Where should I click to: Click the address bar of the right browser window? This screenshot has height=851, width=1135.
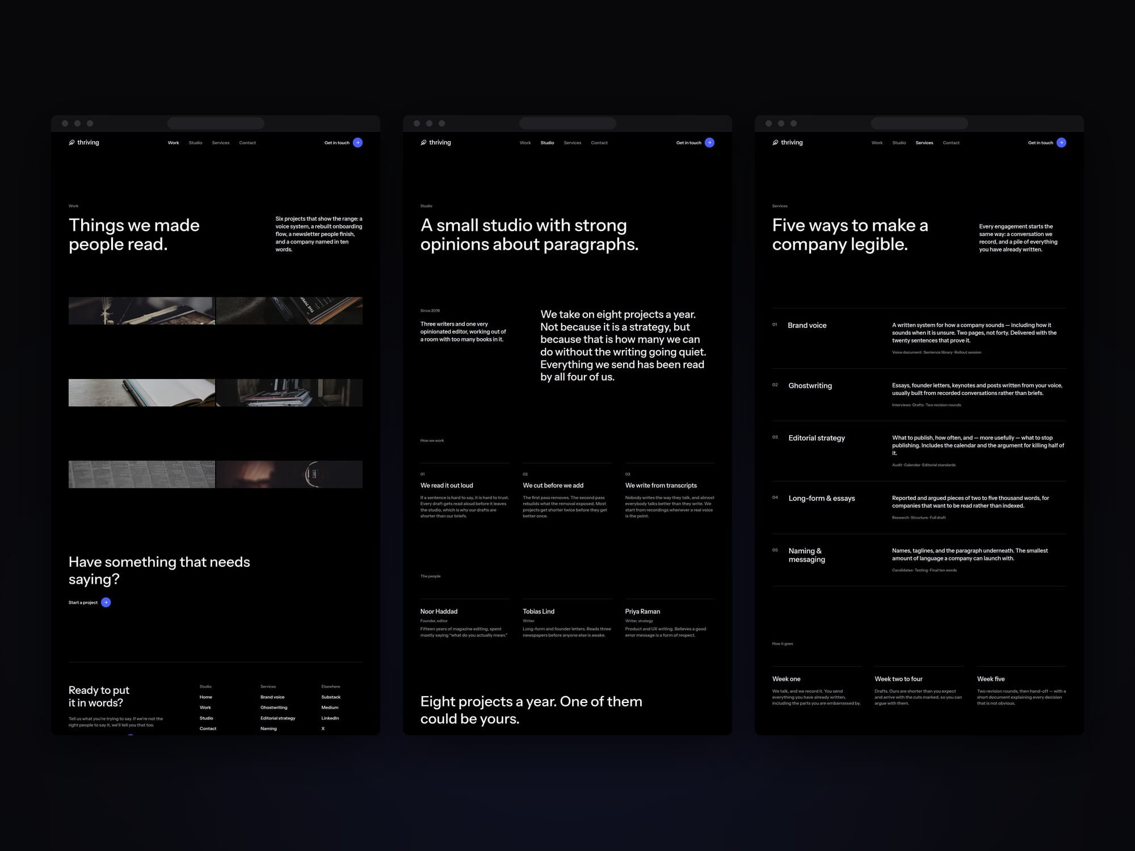(919, 123)
